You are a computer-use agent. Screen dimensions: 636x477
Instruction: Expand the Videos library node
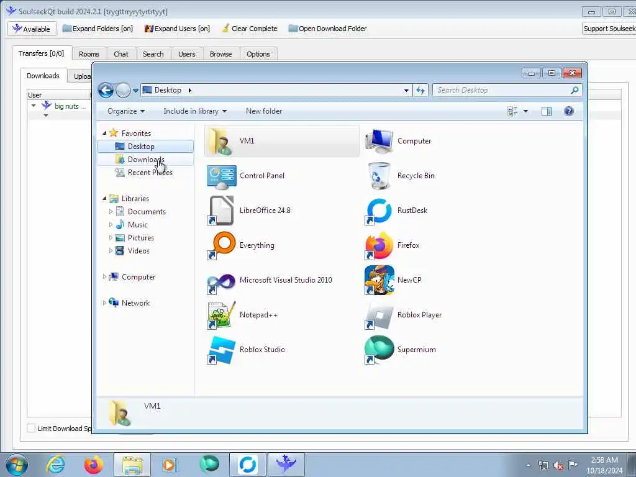(x=111, y=251)
